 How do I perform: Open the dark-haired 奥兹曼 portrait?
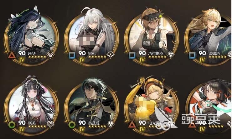pyautogui.click(x=91, y=106)
